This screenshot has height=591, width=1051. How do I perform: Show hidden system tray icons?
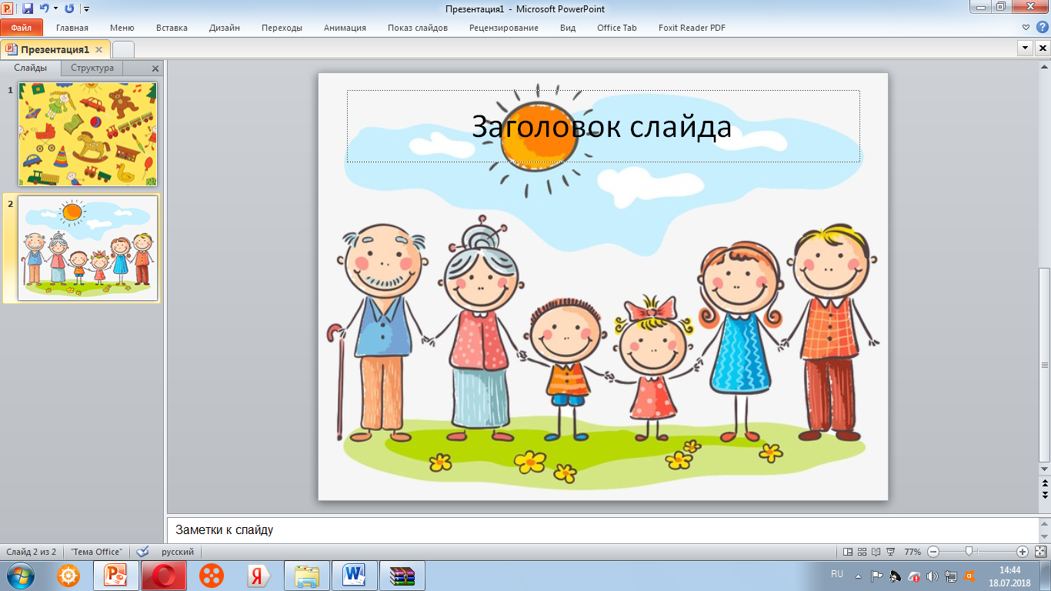point(857,576)
